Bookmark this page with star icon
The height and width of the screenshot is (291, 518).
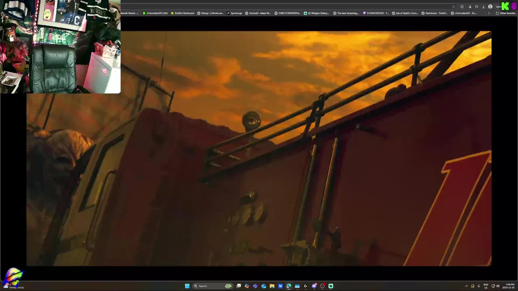pos(454,6)
